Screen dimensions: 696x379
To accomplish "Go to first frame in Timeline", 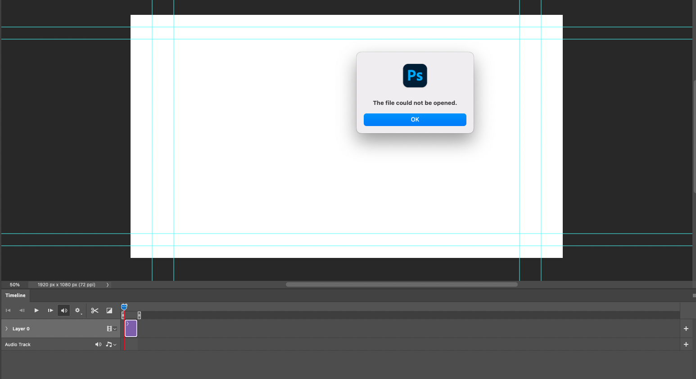I will 8,310.
